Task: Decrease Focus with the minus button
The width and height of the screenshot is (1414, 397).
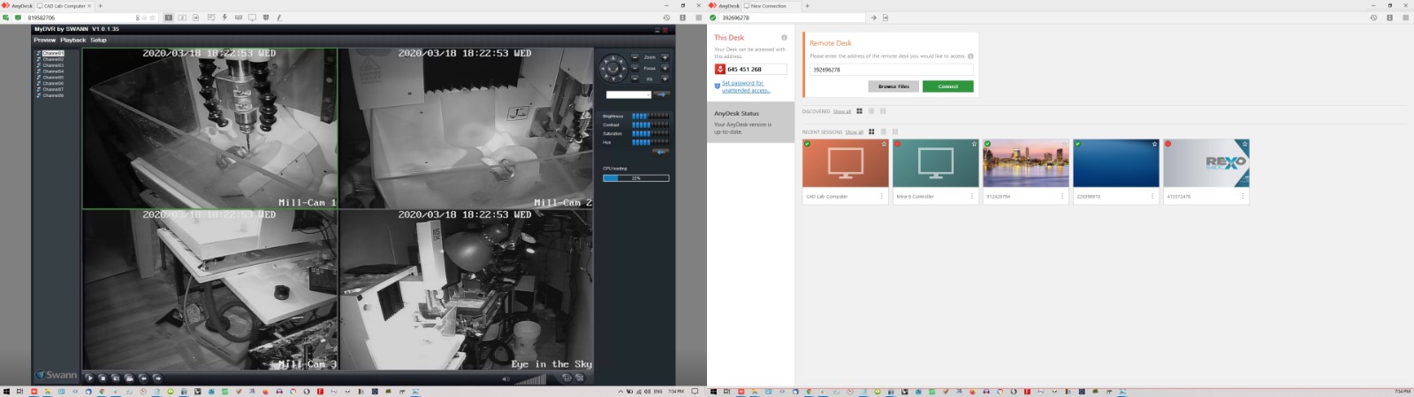Action: (635, 68)
